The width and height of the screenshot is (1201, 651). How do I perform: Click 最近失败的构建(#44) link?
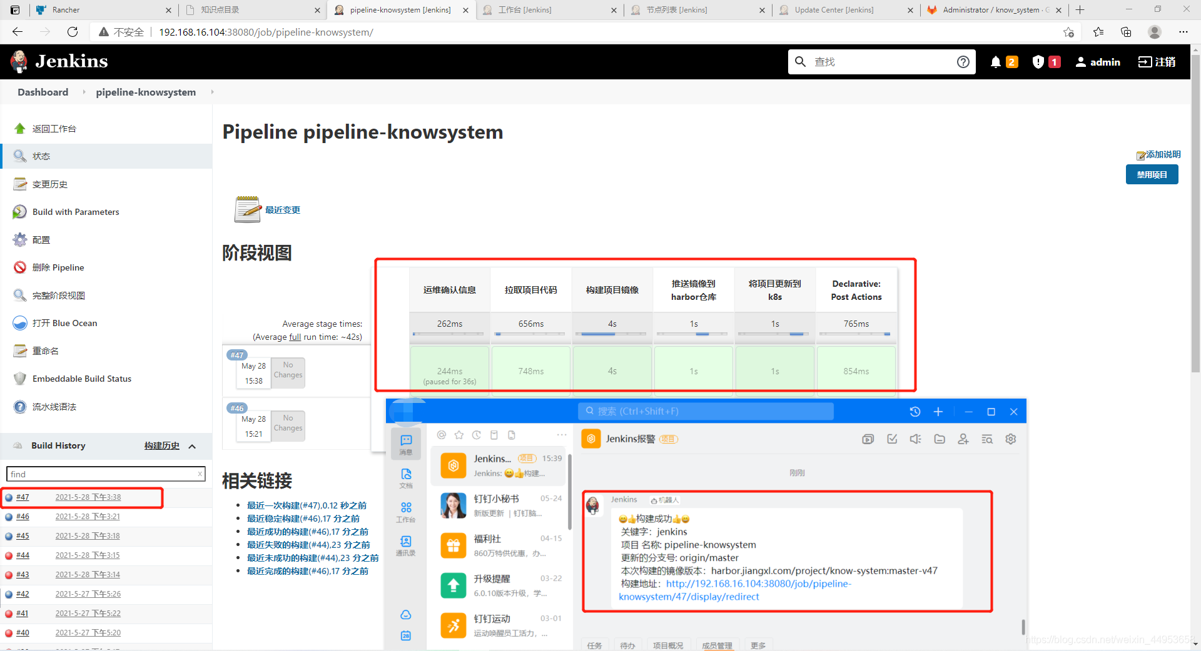[308, 545]
